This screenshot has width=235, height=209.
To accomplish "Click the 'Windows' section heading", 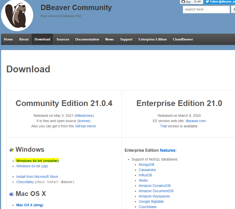I will (30, 149).
